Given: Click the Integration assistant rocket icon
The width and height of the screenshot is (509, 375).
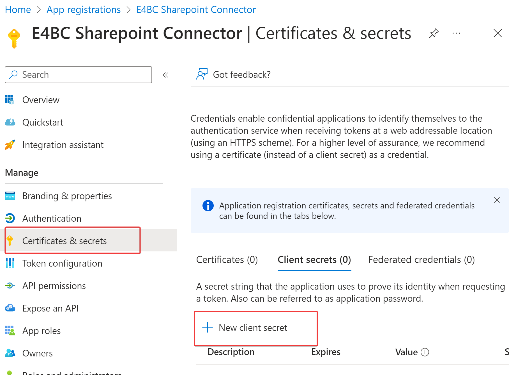Looking at the screenshot, I should coord(10,145).
